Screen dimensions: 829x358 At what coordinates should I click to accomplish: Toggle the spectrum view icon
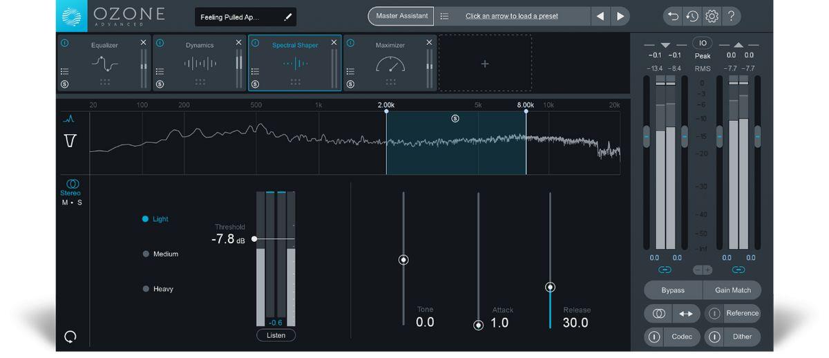point(69,119)
